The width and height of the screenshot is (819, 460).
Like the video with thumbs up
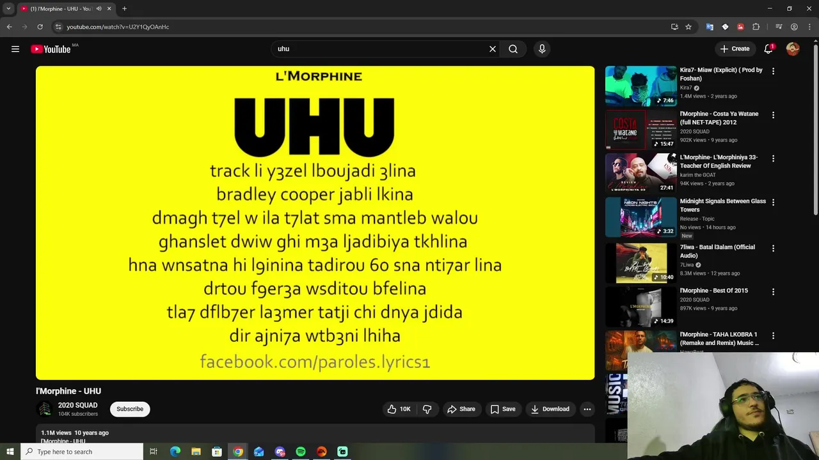tap(399, 409)
